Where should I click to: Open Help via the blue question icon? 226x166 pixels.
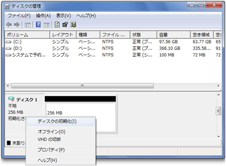(38, 24)
